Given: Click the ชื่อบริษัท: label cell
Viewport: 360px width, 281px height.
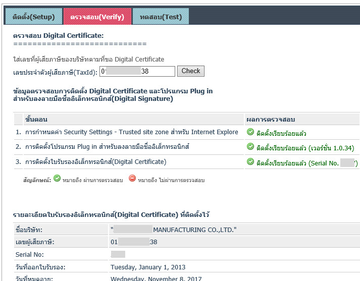Looking at the screenshot, I should 61,230.
